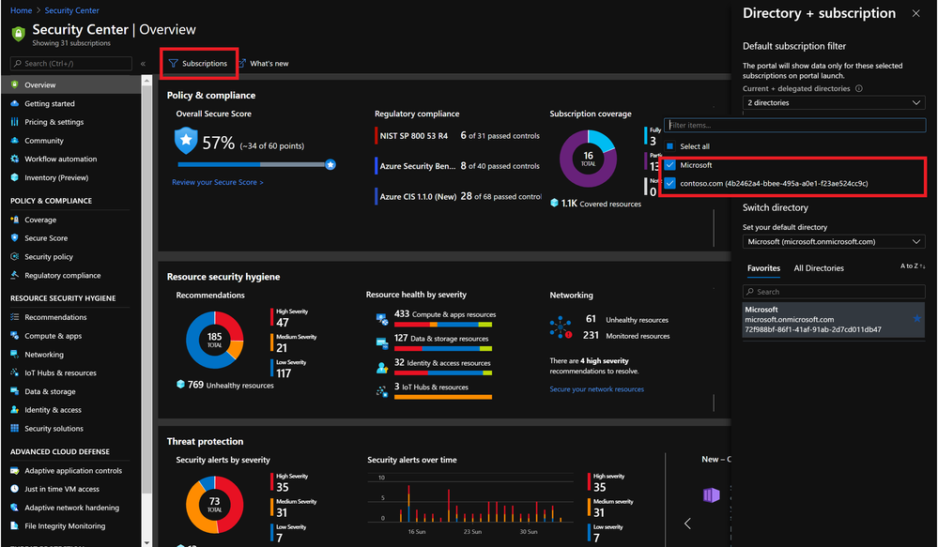
Task: Click the sidebar Search (Ctrl+/) field
Action: [x=71, y=64]
